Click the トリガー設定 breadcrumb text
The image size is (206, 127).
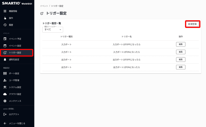tap(57, 6)
